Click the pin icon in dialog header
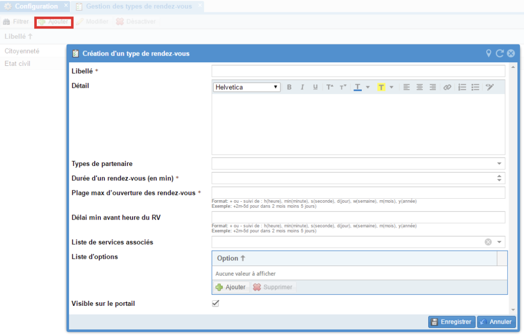This screenshot has height=335, width=524. coord(488,53)
